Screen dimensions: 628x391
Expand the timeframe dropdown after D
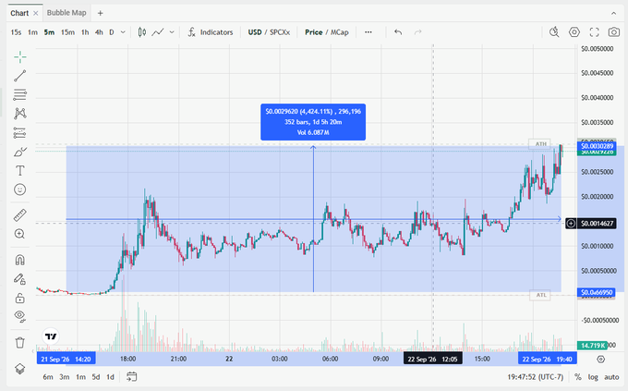coord(123,32)
